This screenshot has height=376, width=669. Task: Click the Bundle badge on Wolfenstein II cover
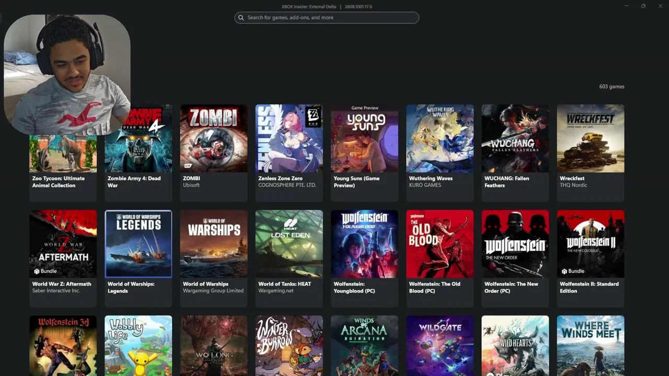(x=573, y=272)
